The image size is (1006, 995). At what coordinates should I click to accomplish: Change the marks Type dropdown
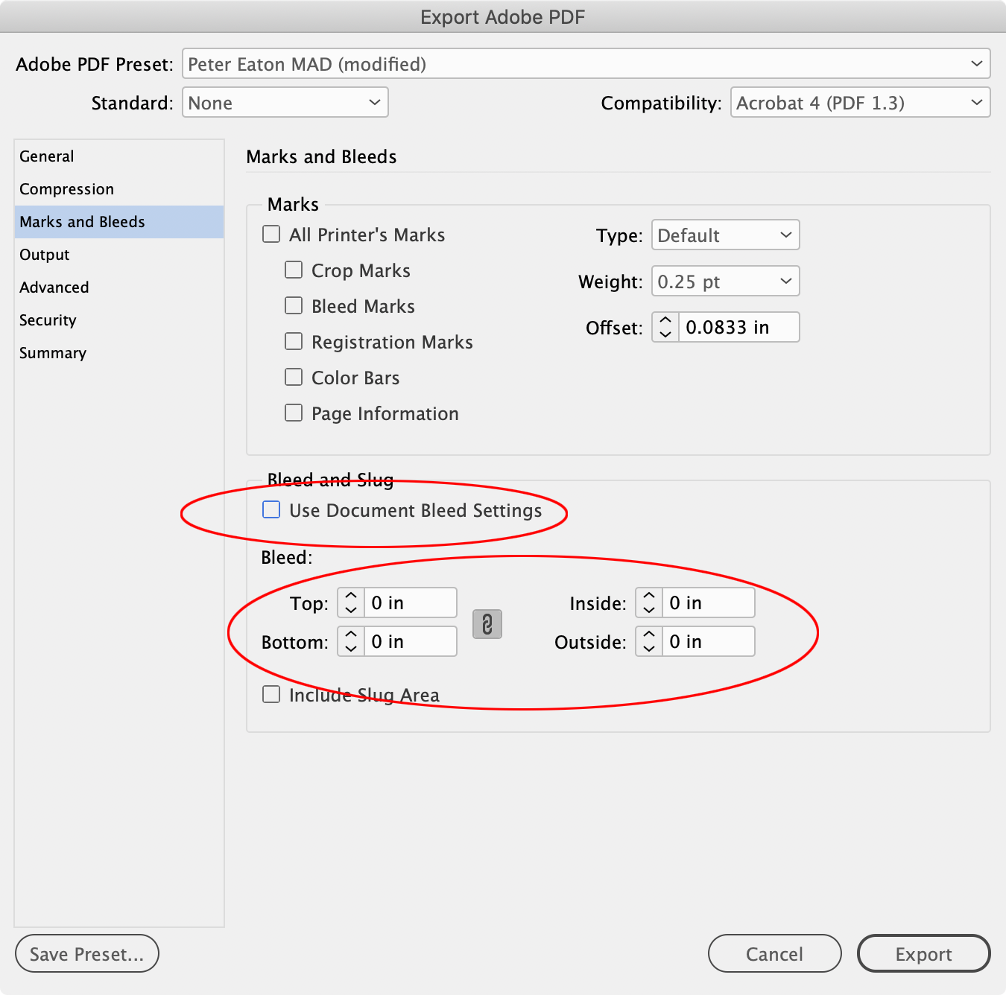click(x=785, y=235)
